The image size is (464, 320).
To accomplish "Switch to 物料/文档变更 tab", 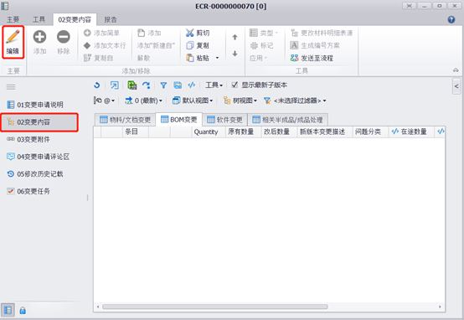I will (x=125, y=120).
